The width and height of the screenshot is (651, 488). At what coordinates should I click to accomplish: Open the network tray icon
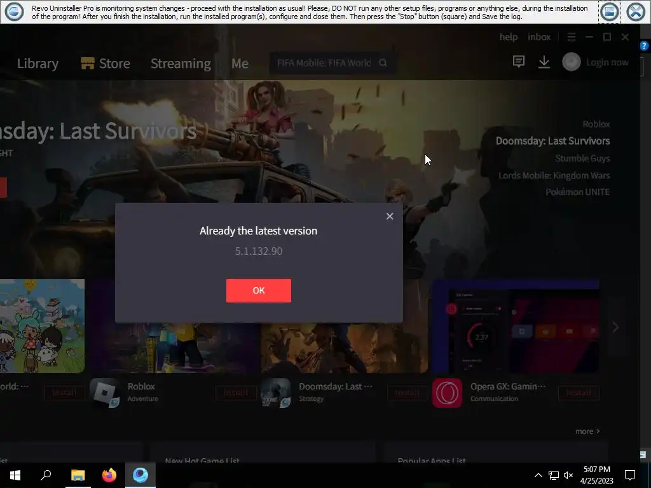(554, 475)
